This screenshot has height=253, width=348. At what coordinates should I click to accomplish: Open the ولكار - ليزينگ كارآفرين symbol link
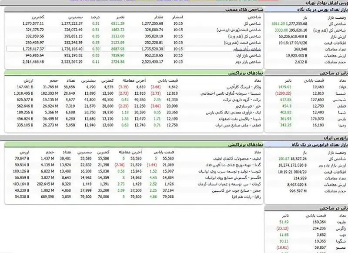[244, 87]
